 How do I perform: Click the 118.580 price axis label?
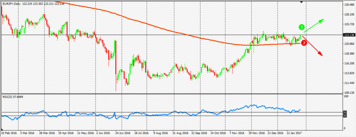tap(349, 54)
